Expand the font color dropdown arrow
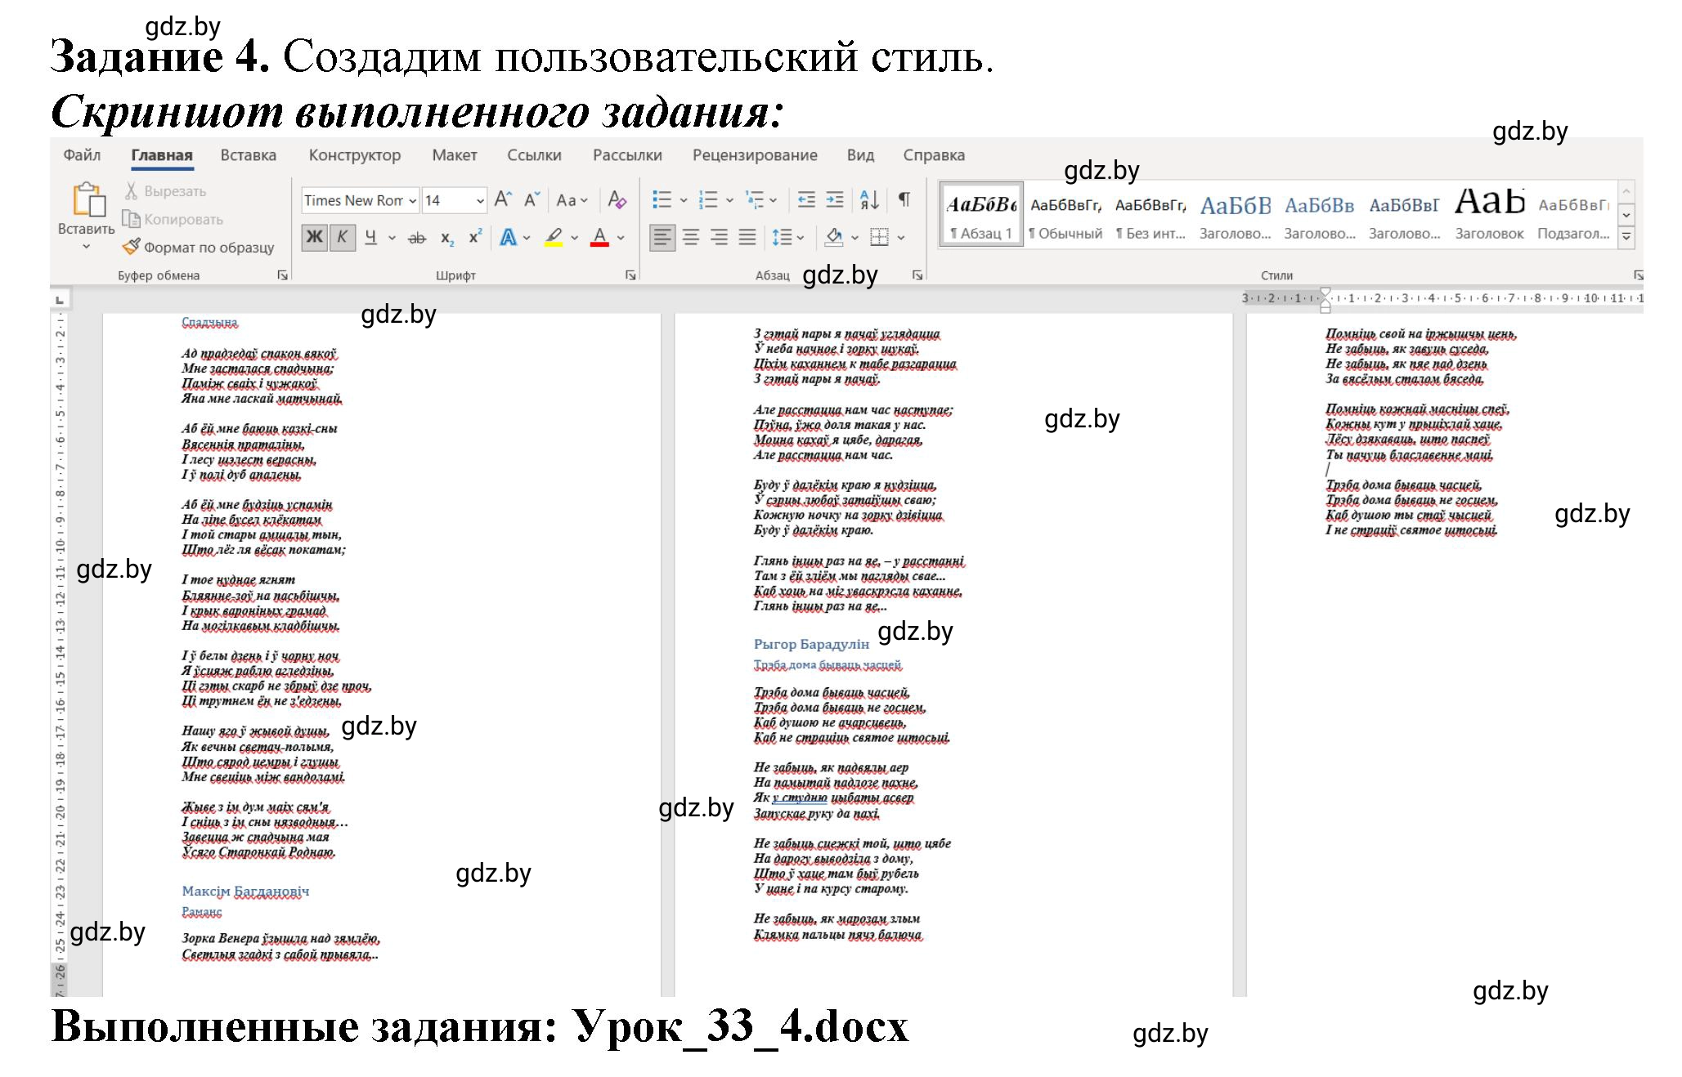 (x=621, y=238)
